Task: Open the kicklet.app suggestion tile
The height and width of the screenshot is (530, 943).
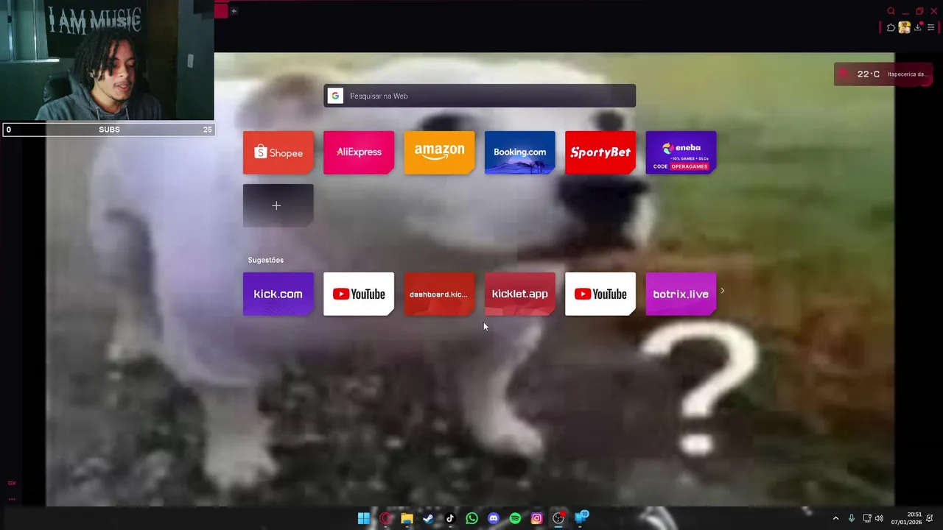Action: pyautogui.click(x=519, y=294)
